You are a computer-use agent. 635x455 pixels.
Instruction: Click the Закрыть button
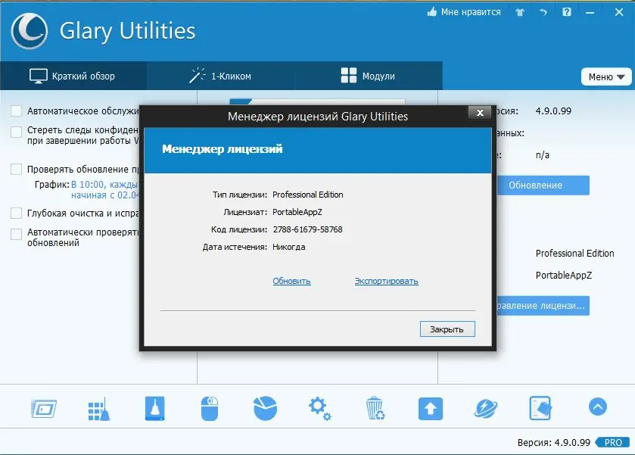(447, 329)
